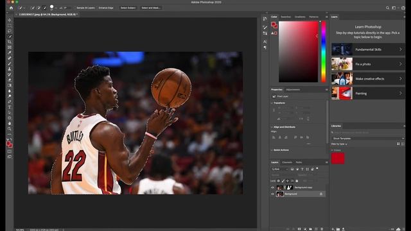Select the Type tool

(x=10, y=107)
